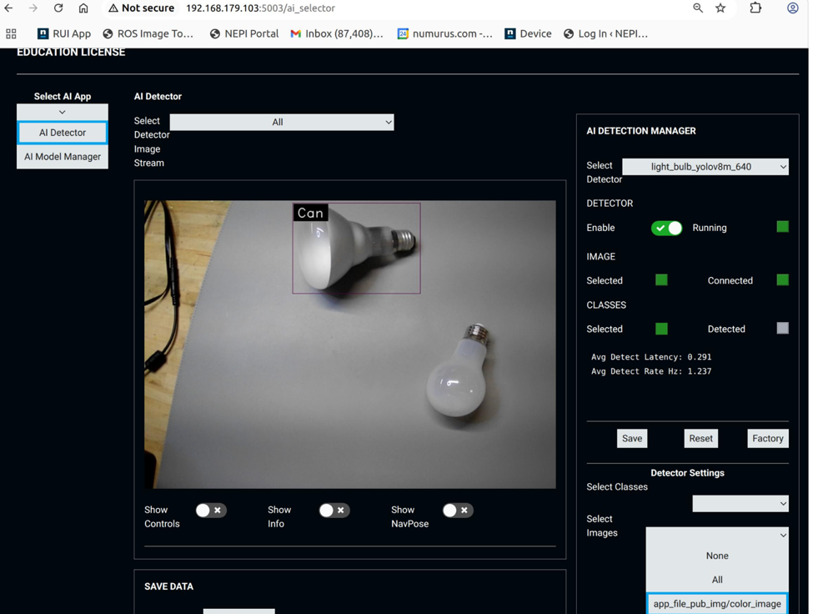Open the browser profile avatar icon
The width and height of the screenshot is (813, 614).
point(792,8)
